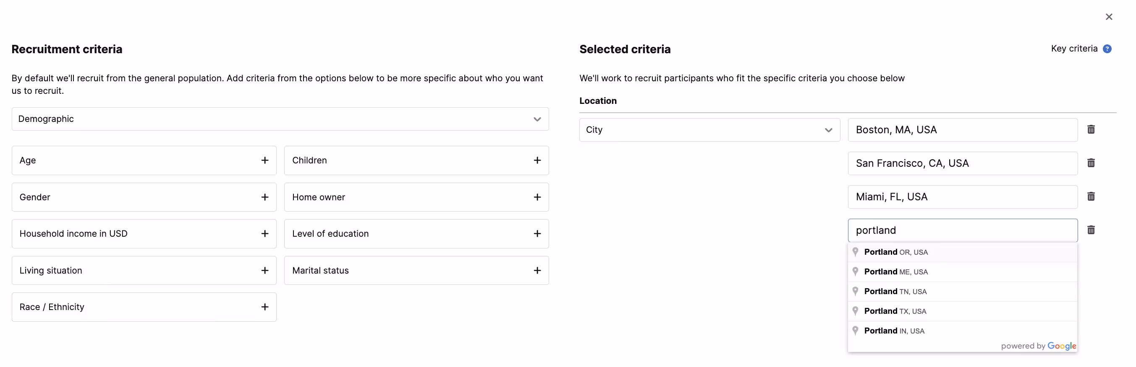Close the recruitment criteria dialog
1136x367 pixels.
1109,17
